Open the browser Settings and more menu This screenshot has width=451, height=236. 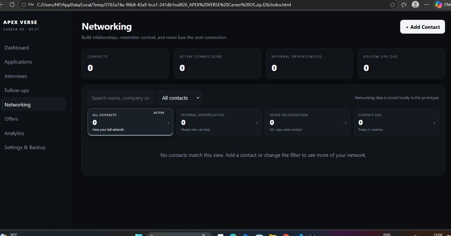click(x=427, y=4)
